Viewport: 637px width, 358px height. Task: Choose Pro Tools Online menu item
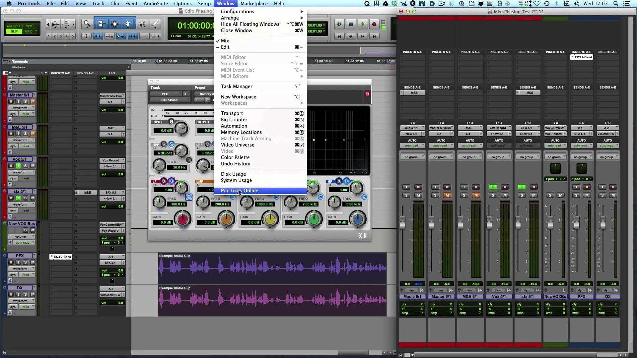tap(240, 191)
